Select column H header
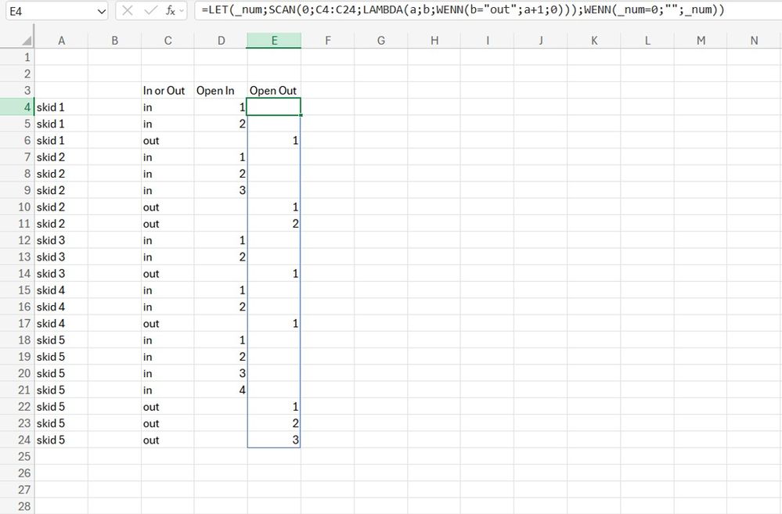Image resolution: width=782 pixels, height=514 pixels. (434, 41)
